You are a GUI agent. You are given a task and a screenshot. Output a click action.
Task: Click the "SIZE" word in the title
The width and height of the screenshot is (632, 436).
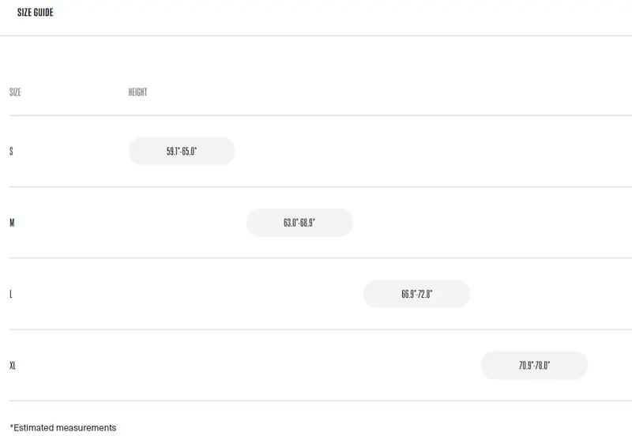(24, 13)
